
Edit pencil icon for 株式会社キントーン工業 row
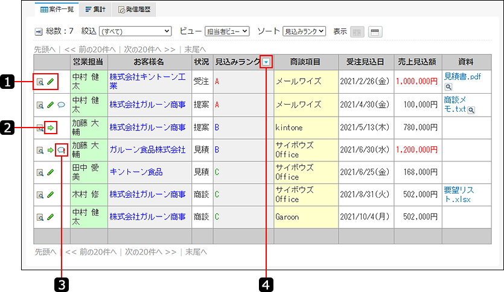(x=51, y=82)
